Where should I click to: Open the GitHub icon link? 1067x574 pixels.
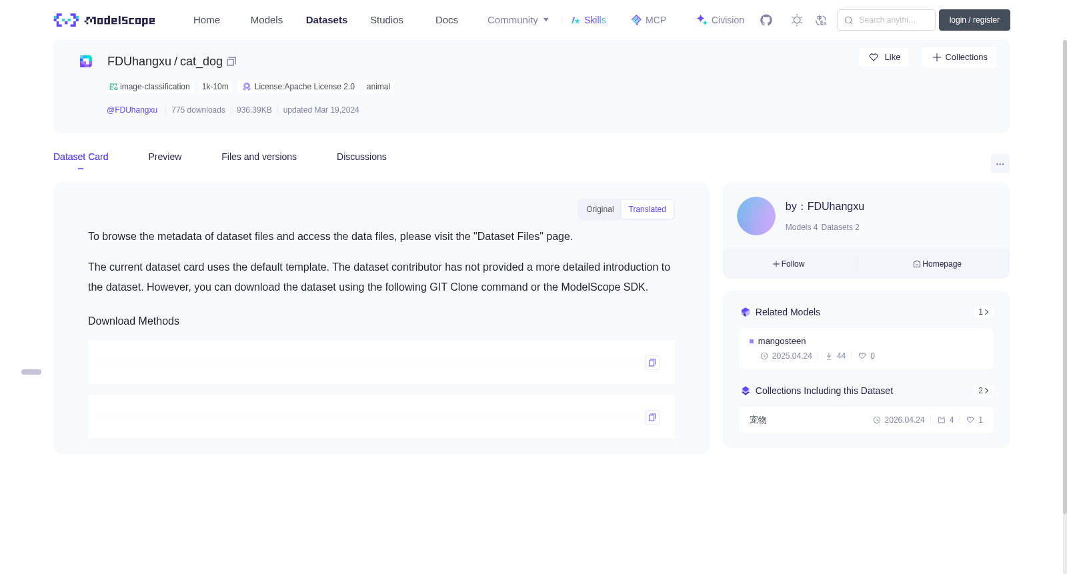click(766, 20)
